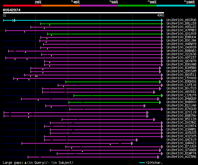Click the UniRef100_B6U5I1 label
Image resolution: width=198 pixels, height=165 pixels.
click(181, 75)
